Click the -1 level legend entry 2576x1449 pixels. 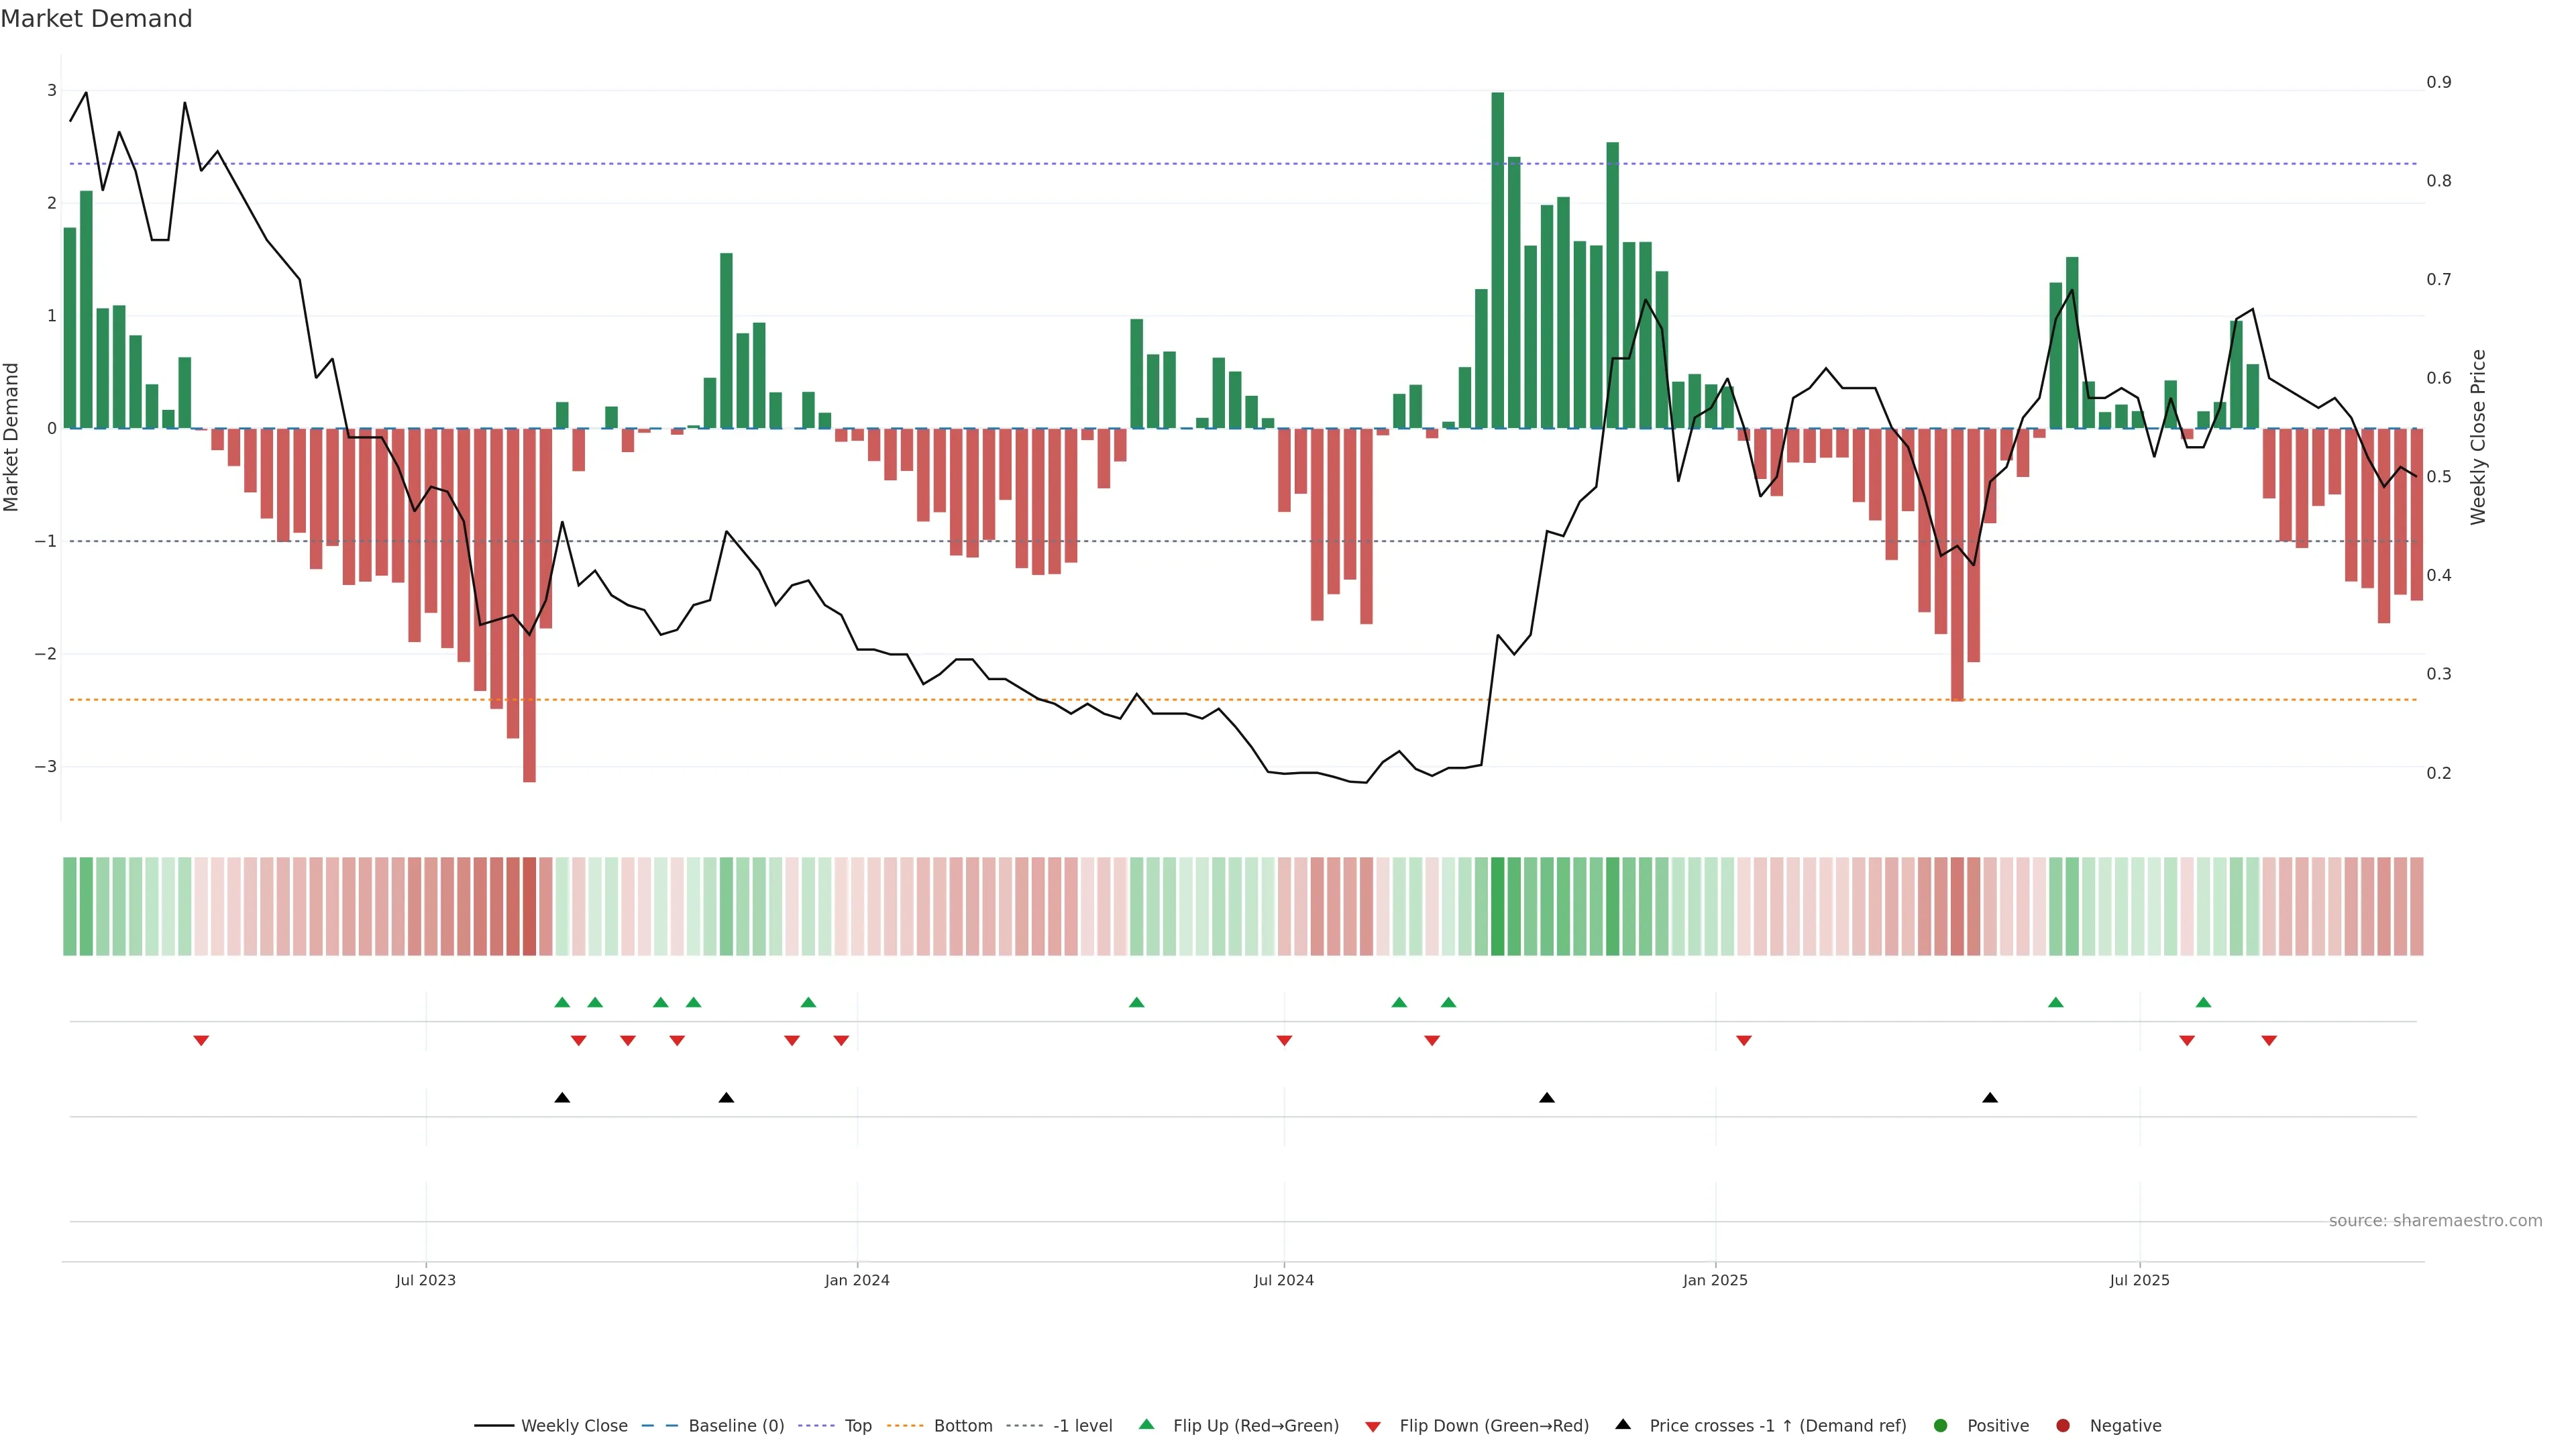[x=1082, y=1425]
